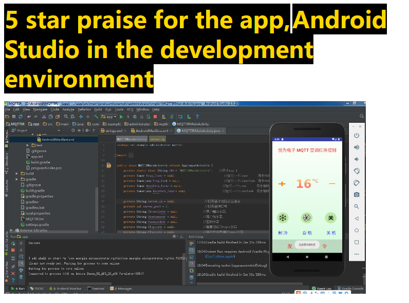This screenshot has width=409, height=303.
Task: Open the app run configuration dropdown
Action: (109, 117)
